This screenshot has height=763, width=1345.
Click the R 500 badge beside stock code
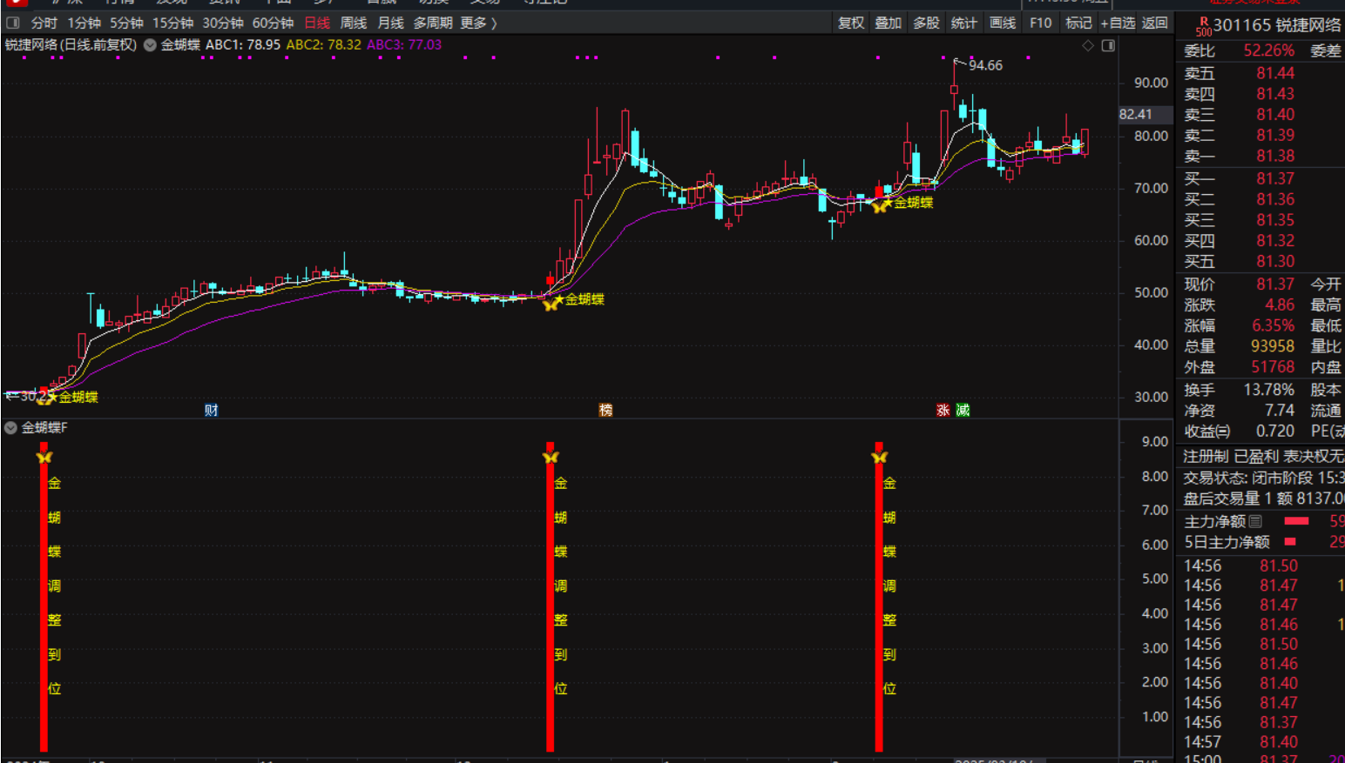(1203, 26)
